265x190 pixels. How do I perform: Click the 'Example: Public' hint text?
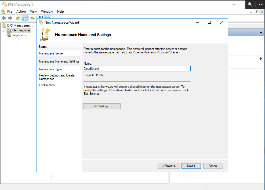[x=94, y=75]
